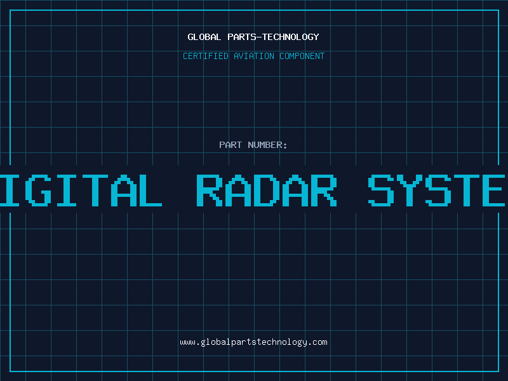Click the cut-off word SYSTE at right

point(438,189)
